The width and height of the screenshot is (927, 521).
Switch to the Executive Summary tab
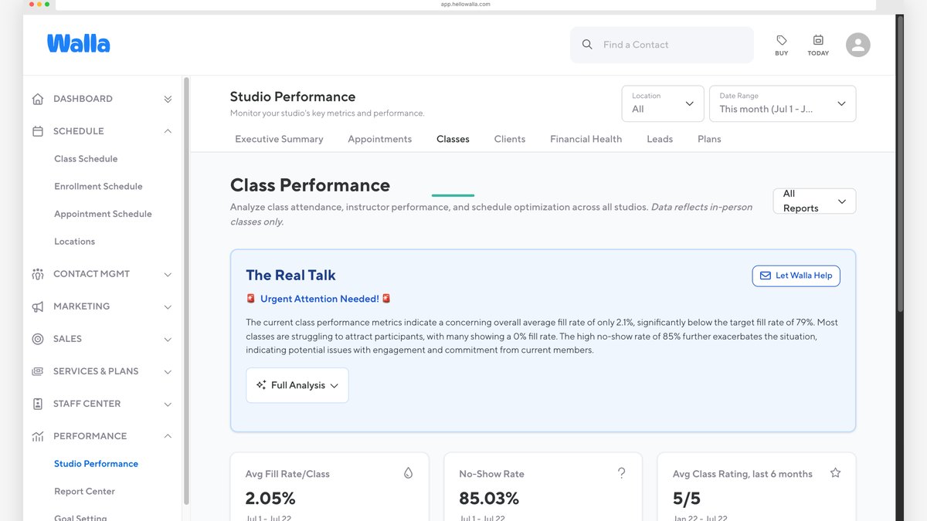279,139
